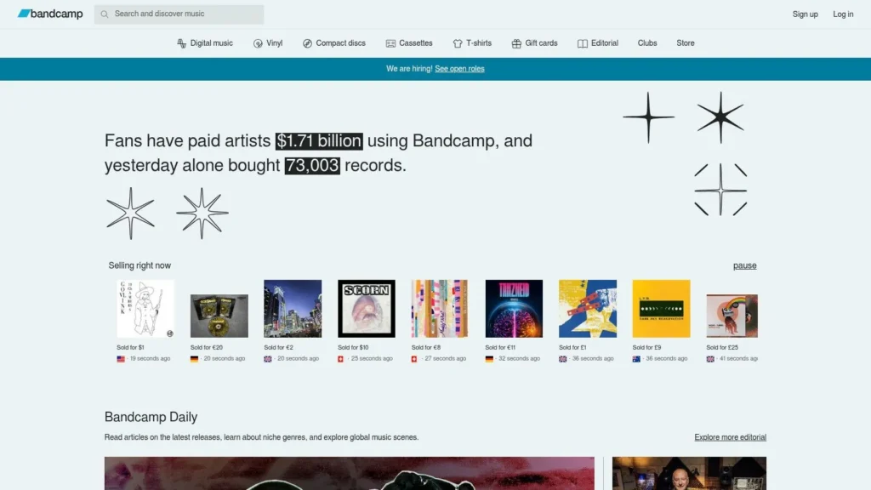Click the UK flag under Sold for €2

point(268,359)
